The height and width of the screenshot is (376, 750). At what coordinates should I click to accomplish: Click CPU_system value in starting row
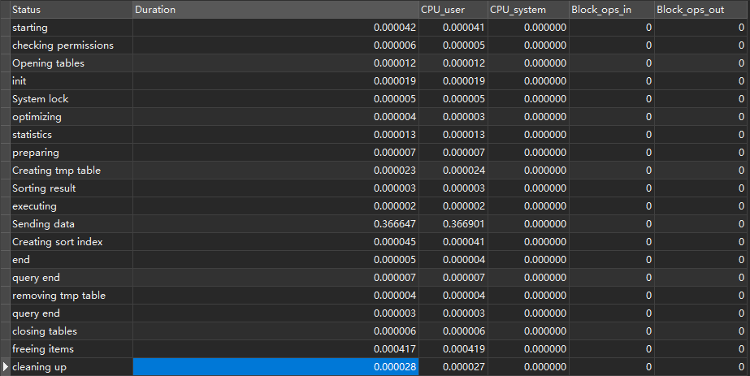click(x=544, y=28)
